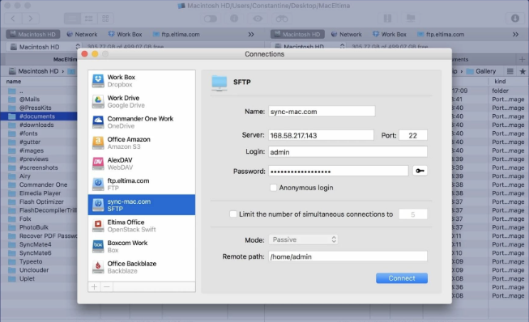
Task: Click the Connect button
Action: (402, 278)
